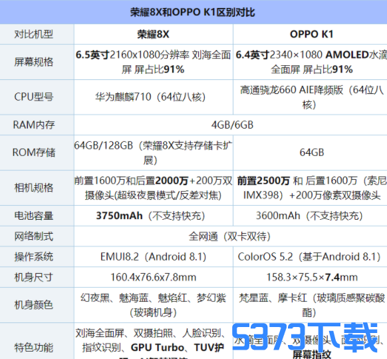The width and height of the screenshot is (387, 359).
Task: Click the 高通骁龙660 AIE降频版 cell
Action: click(x=311, y=97)
